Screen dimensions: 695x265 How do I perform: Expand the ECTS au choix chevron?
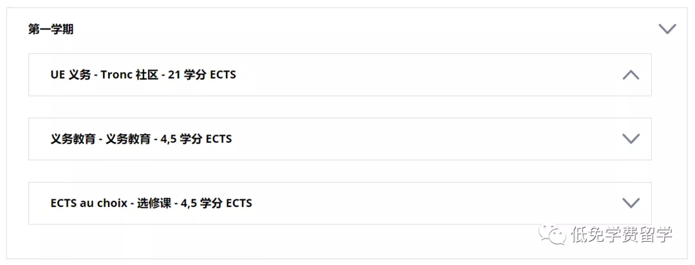pos(631,203)
